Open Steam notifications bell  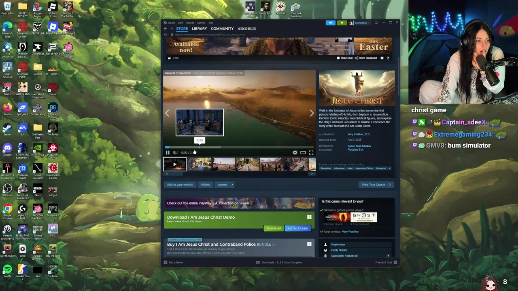coord(342,23)
